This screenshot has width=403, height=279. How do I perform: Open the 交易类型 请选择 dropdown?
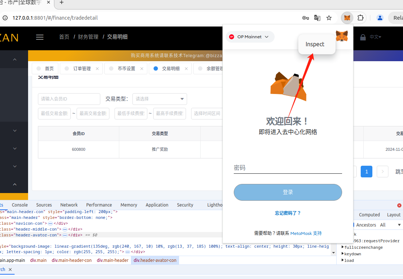point(160,99)
